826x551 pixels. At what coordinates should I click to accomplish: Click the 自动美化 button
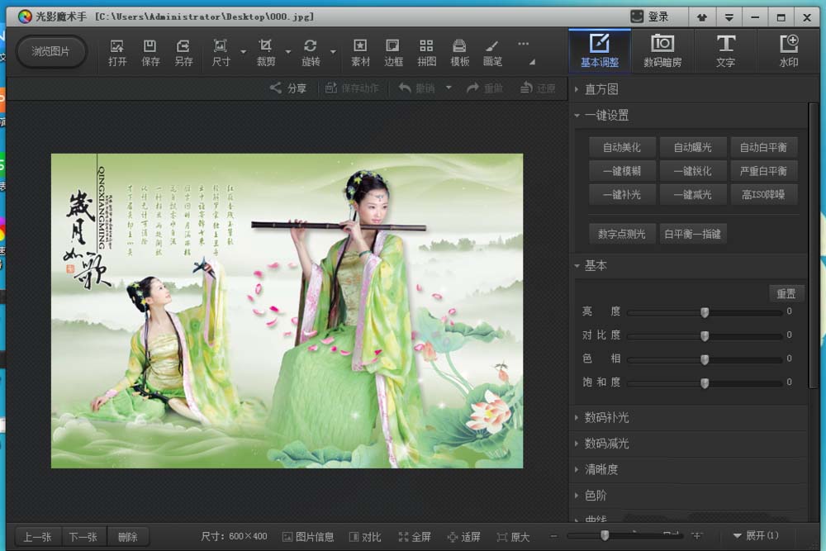click(622, 148)
